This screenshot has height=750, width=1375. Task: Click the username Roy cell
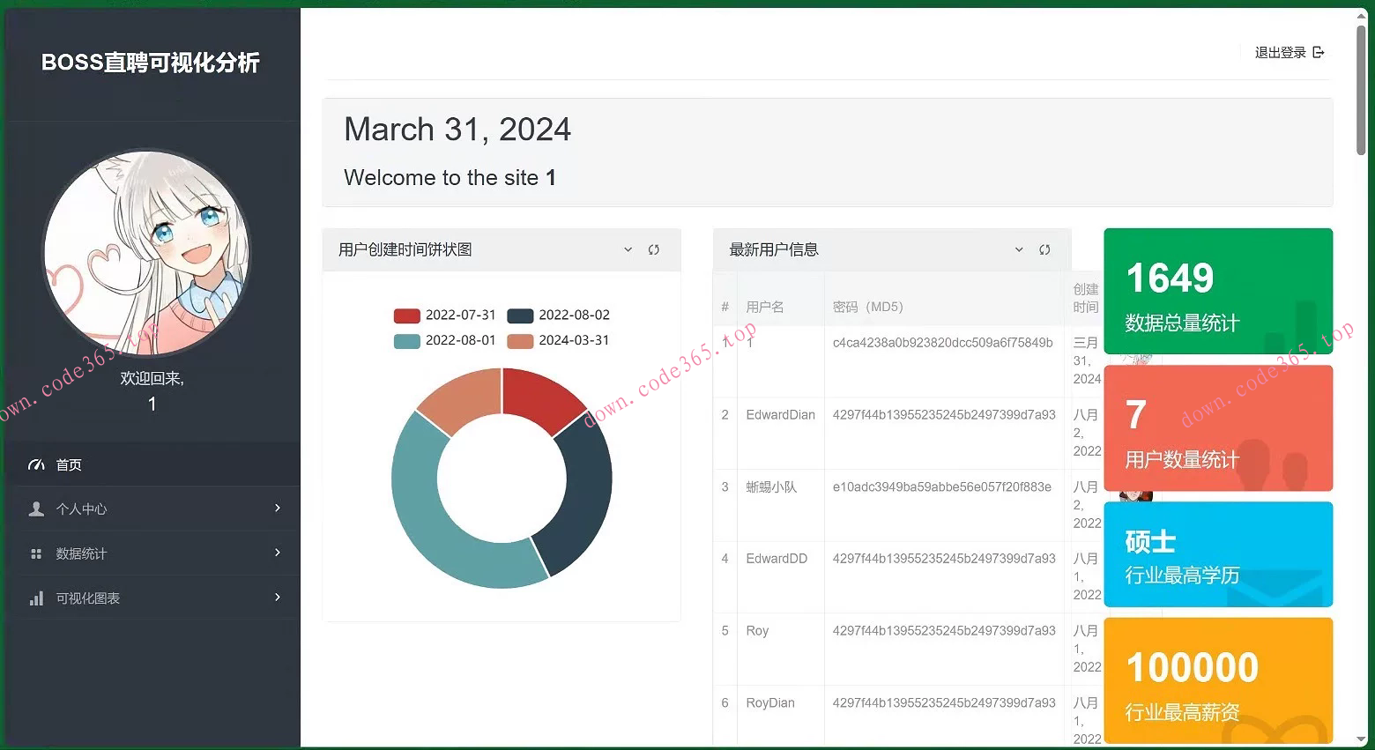(757, 631)
